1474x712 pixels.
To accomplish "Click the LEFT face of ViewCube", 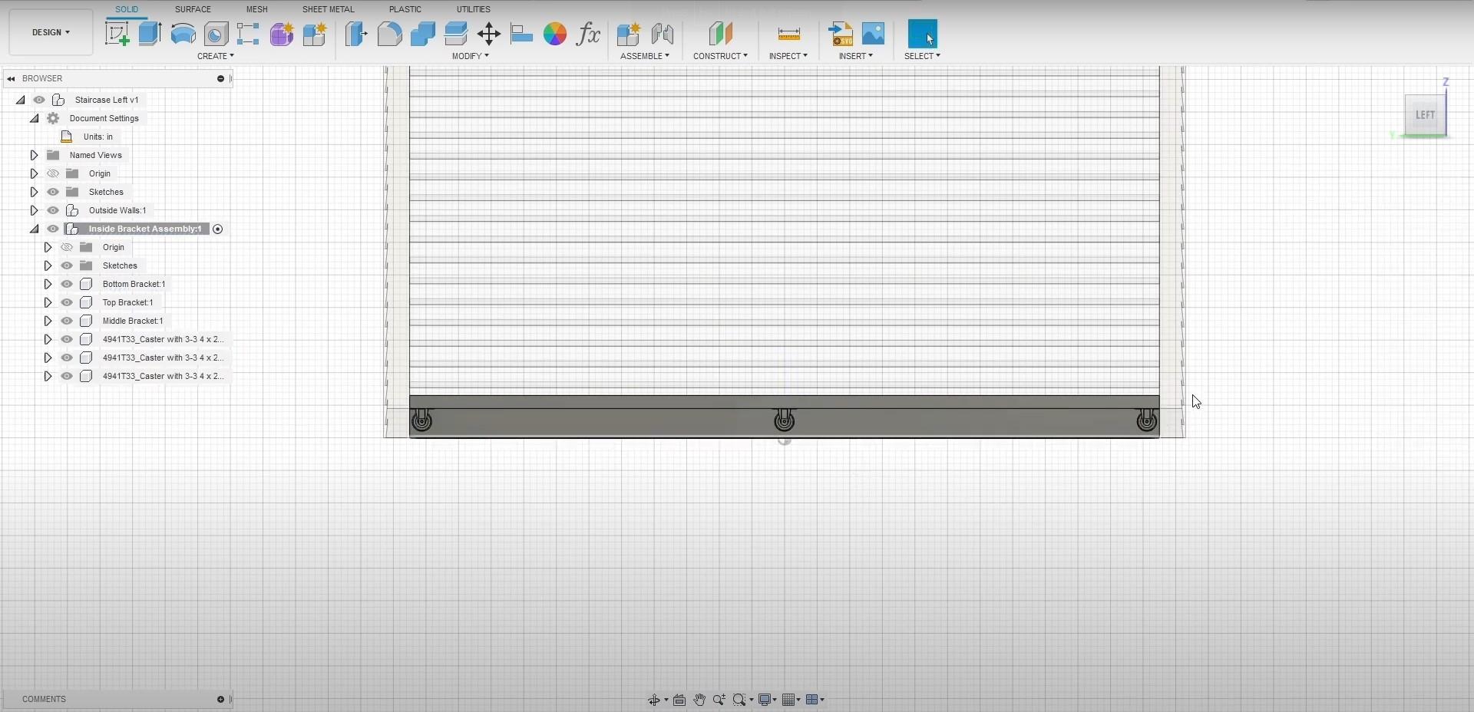I will pos(1425,115).
